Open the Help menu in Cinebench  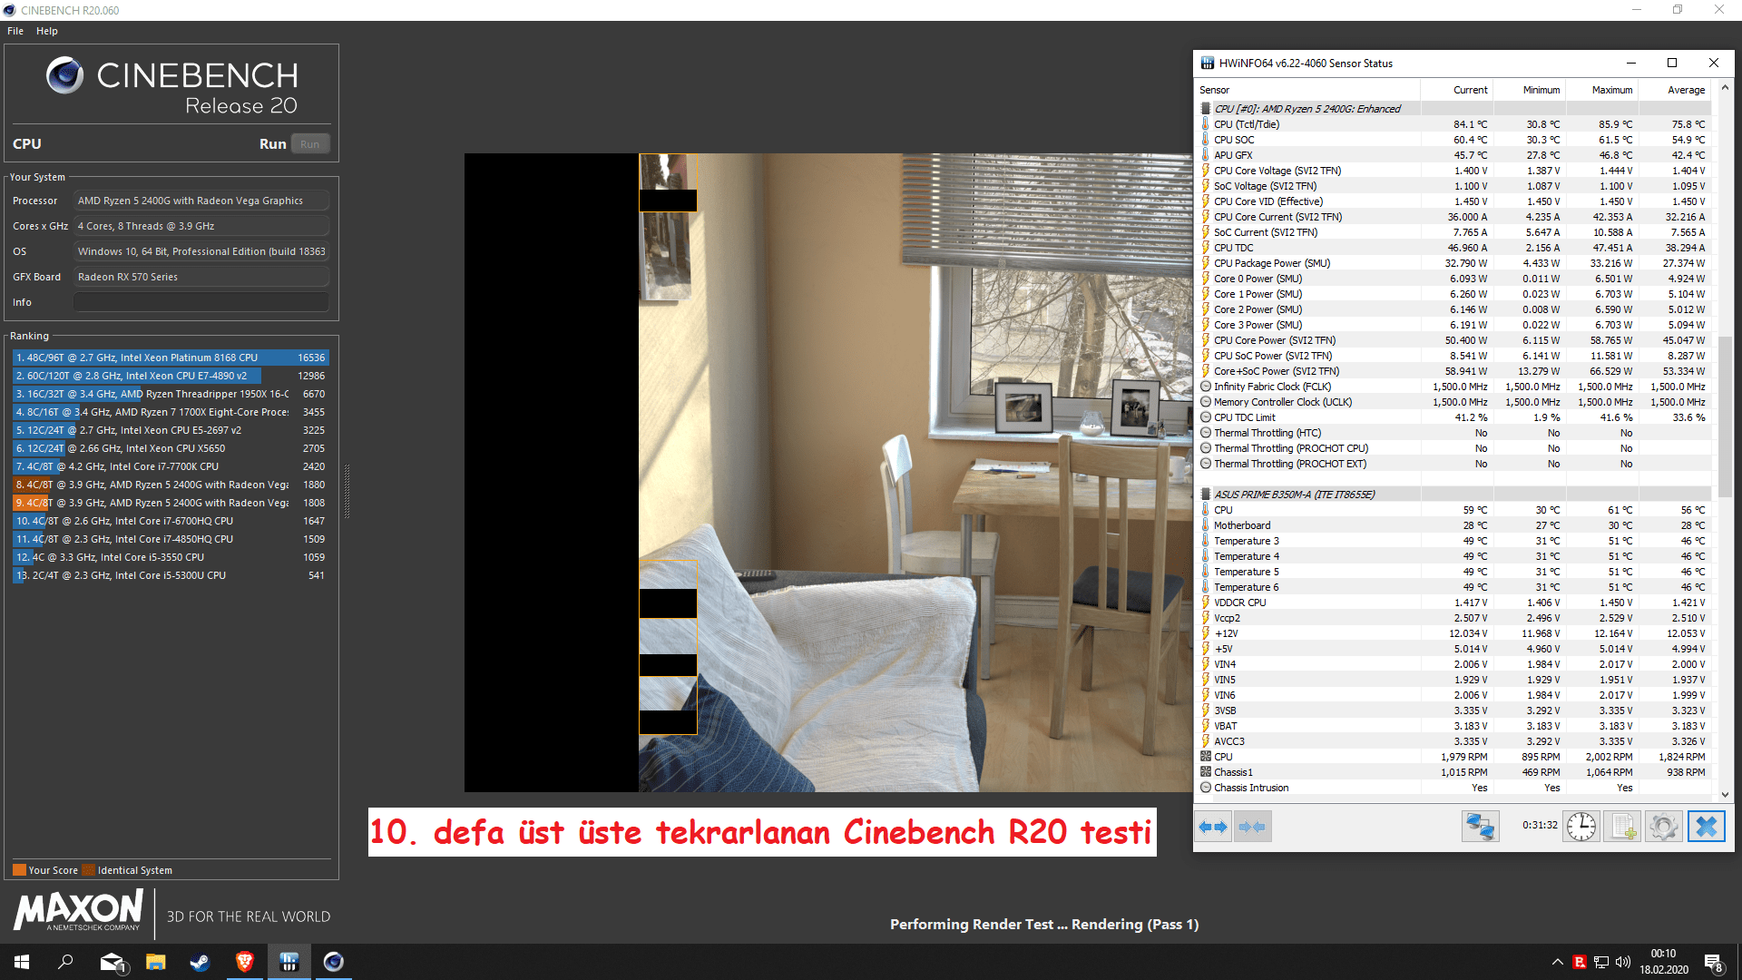point(47,31)
